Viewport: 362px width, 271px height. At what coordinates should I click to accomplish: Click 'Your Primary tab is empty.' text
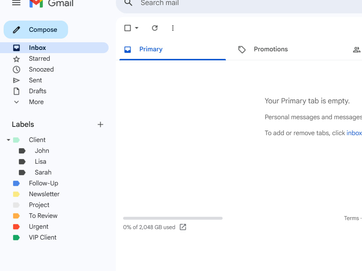point(307,101)
